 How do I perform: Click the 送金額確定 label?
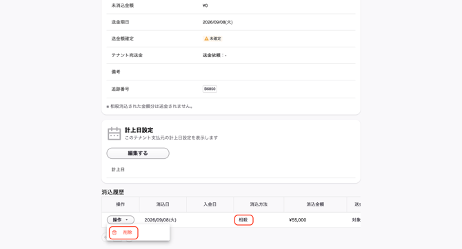(x=123, y=39)
